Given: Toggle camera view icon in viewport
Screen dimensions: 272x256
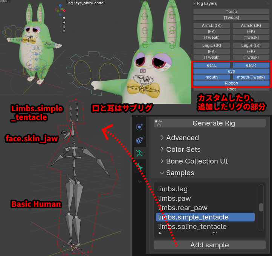Looking at the screenshot, I should coord(64,26).
